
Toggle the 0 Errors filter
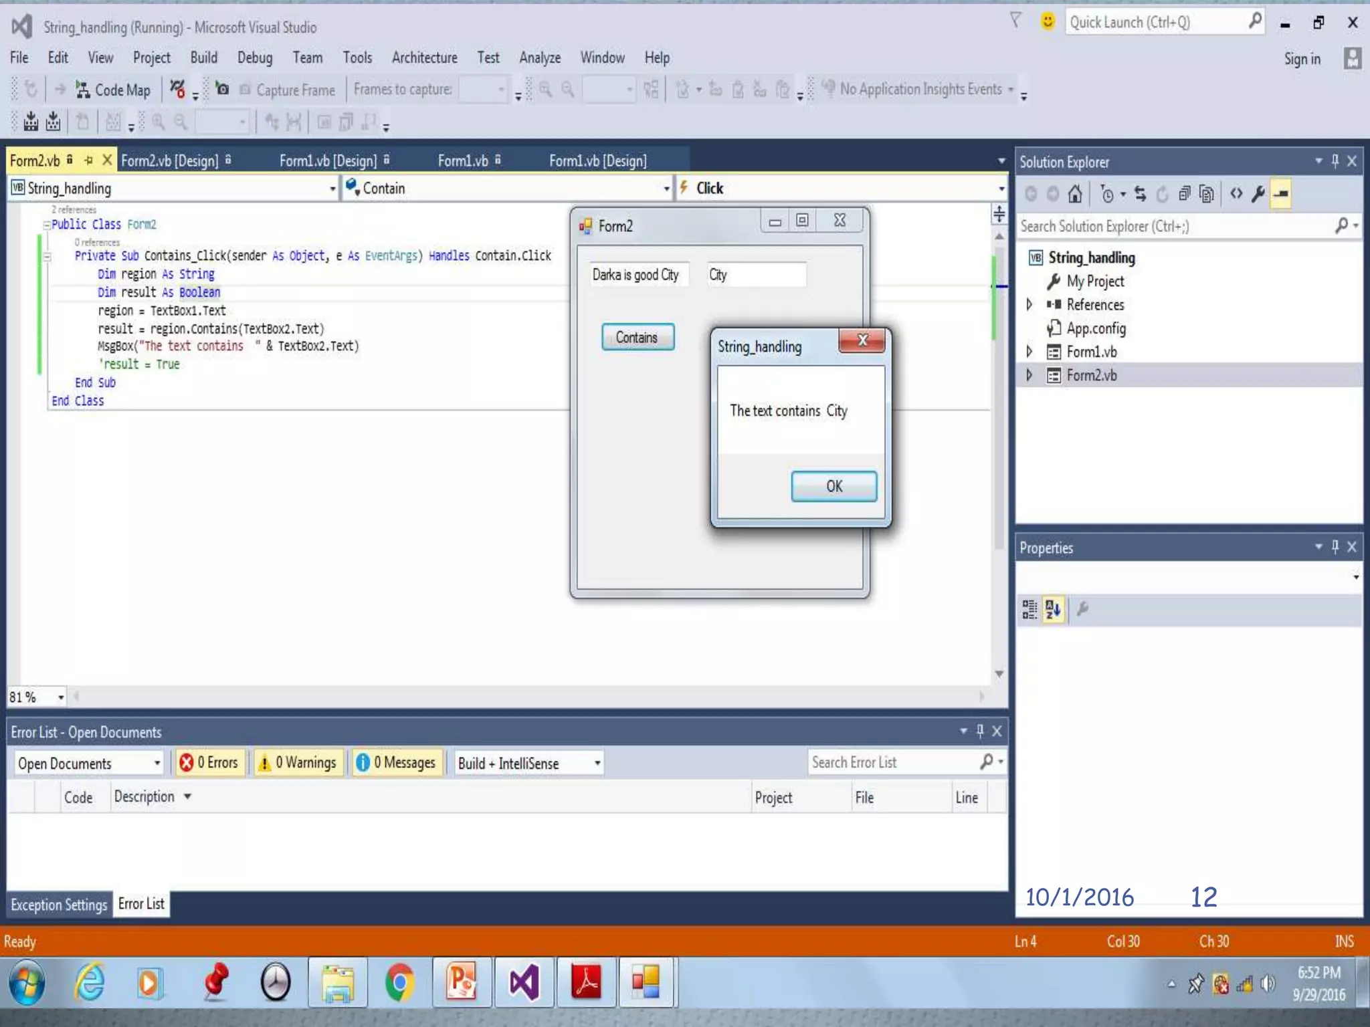[x=210, y=763]
